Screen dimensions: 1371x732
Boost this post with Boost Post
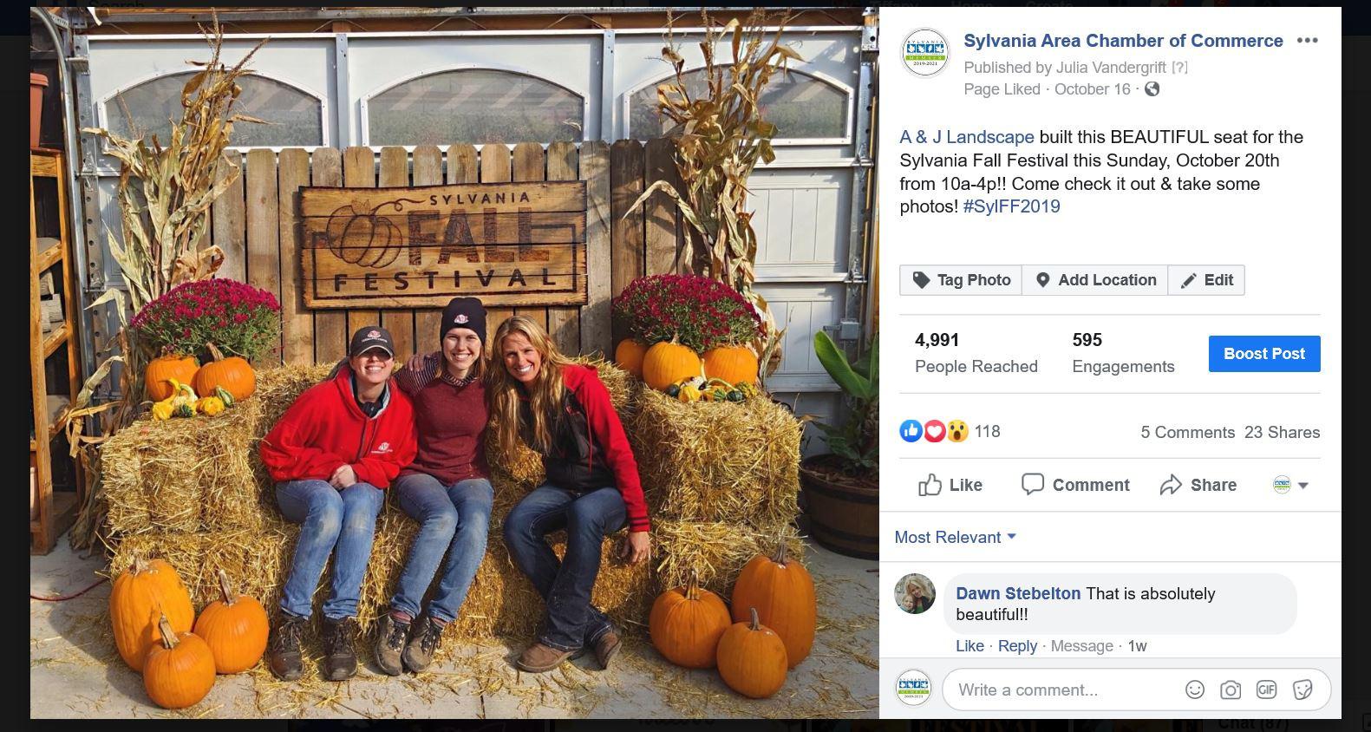pyautogui.click(x=1264, y=354)
